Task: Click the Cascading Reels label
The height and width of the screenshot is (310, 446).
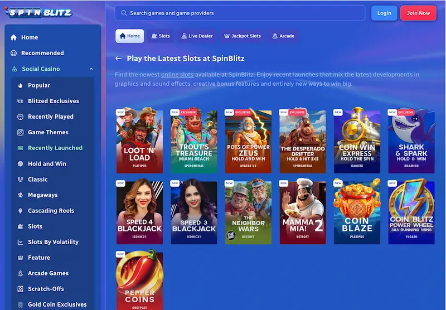Action: pos(51,211)
